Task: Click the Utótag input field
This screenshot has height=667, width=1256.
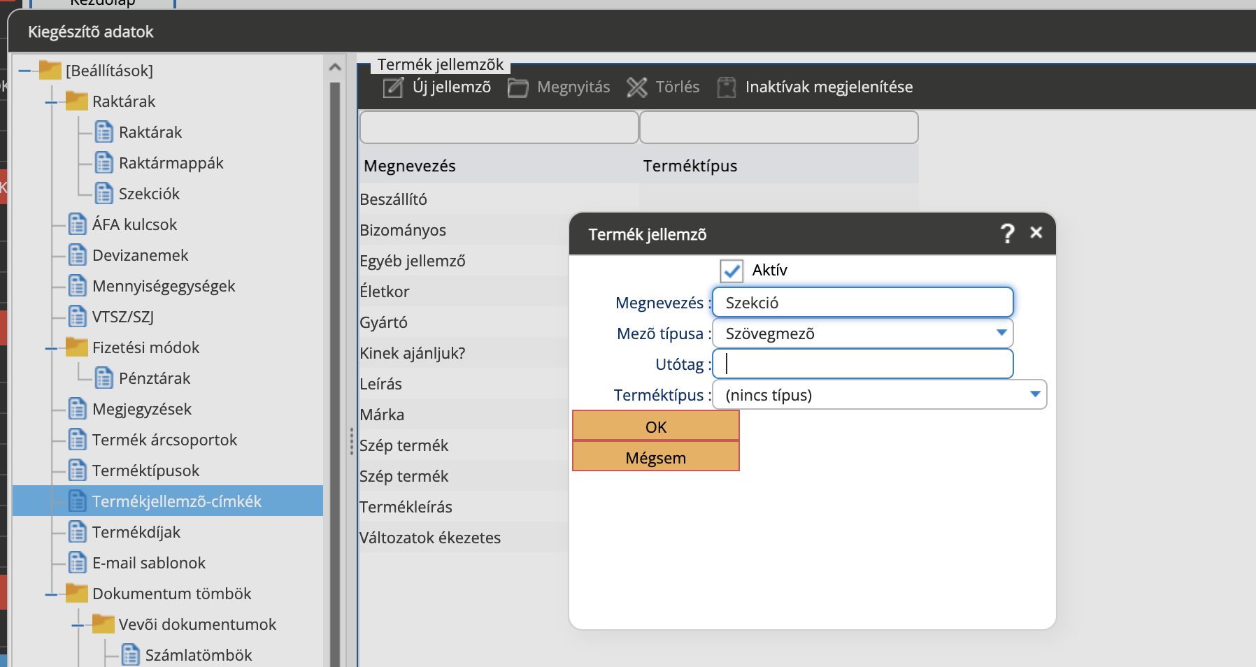Action: coord(862,364)
